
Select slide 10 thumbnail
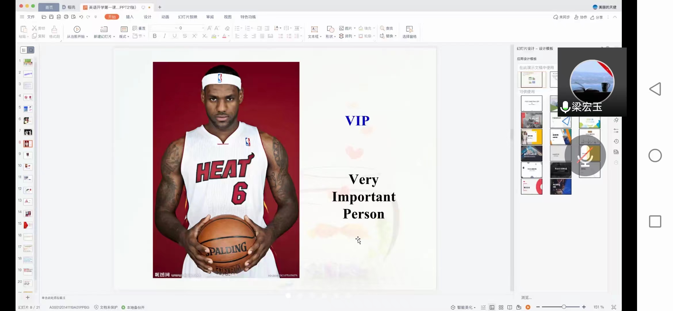pos(28,167)
